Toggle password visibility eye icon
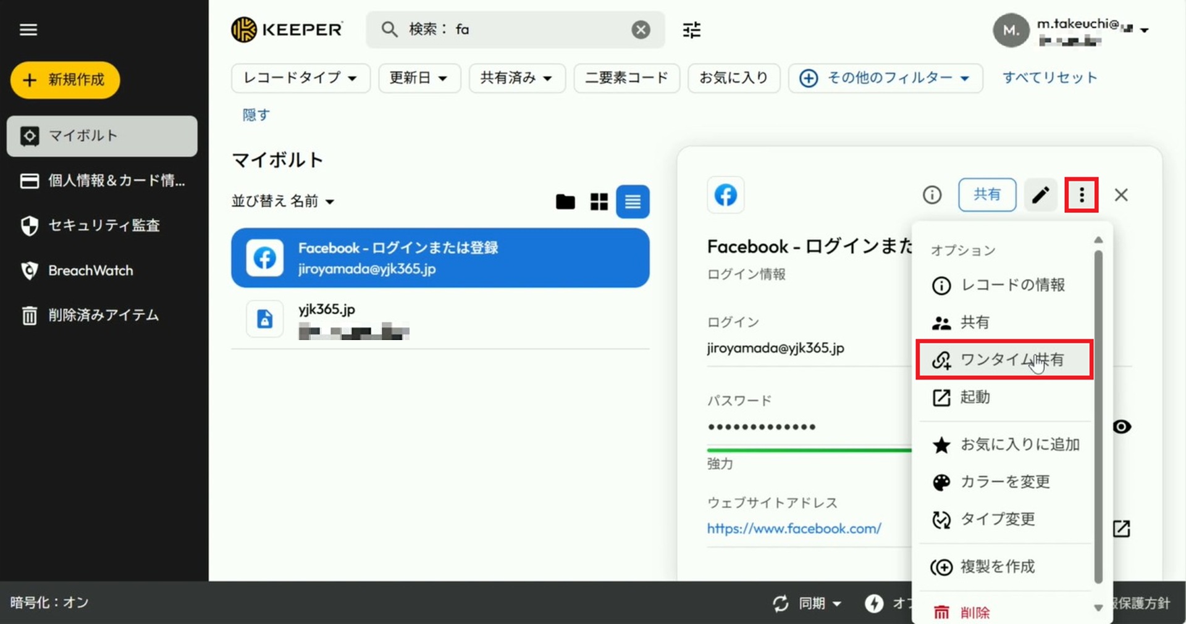 point(1122,427)
